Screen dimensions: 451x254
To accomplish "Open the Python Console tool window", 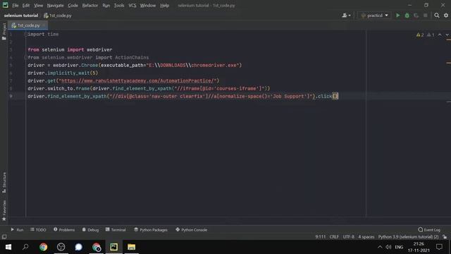I will (191, 230).
